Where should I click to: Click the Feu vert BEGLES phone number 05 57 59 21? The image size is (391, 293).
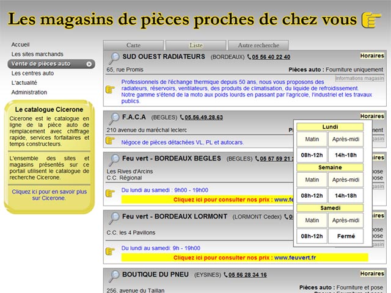click(277, 159)
